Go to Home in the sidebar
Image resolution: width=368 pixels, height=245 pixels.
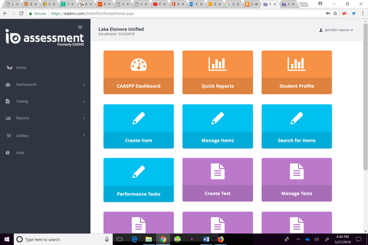21,68
